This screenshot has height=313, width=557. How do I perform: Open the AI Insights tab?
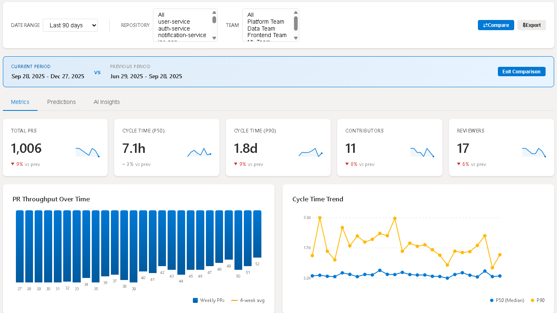point(107,102)
